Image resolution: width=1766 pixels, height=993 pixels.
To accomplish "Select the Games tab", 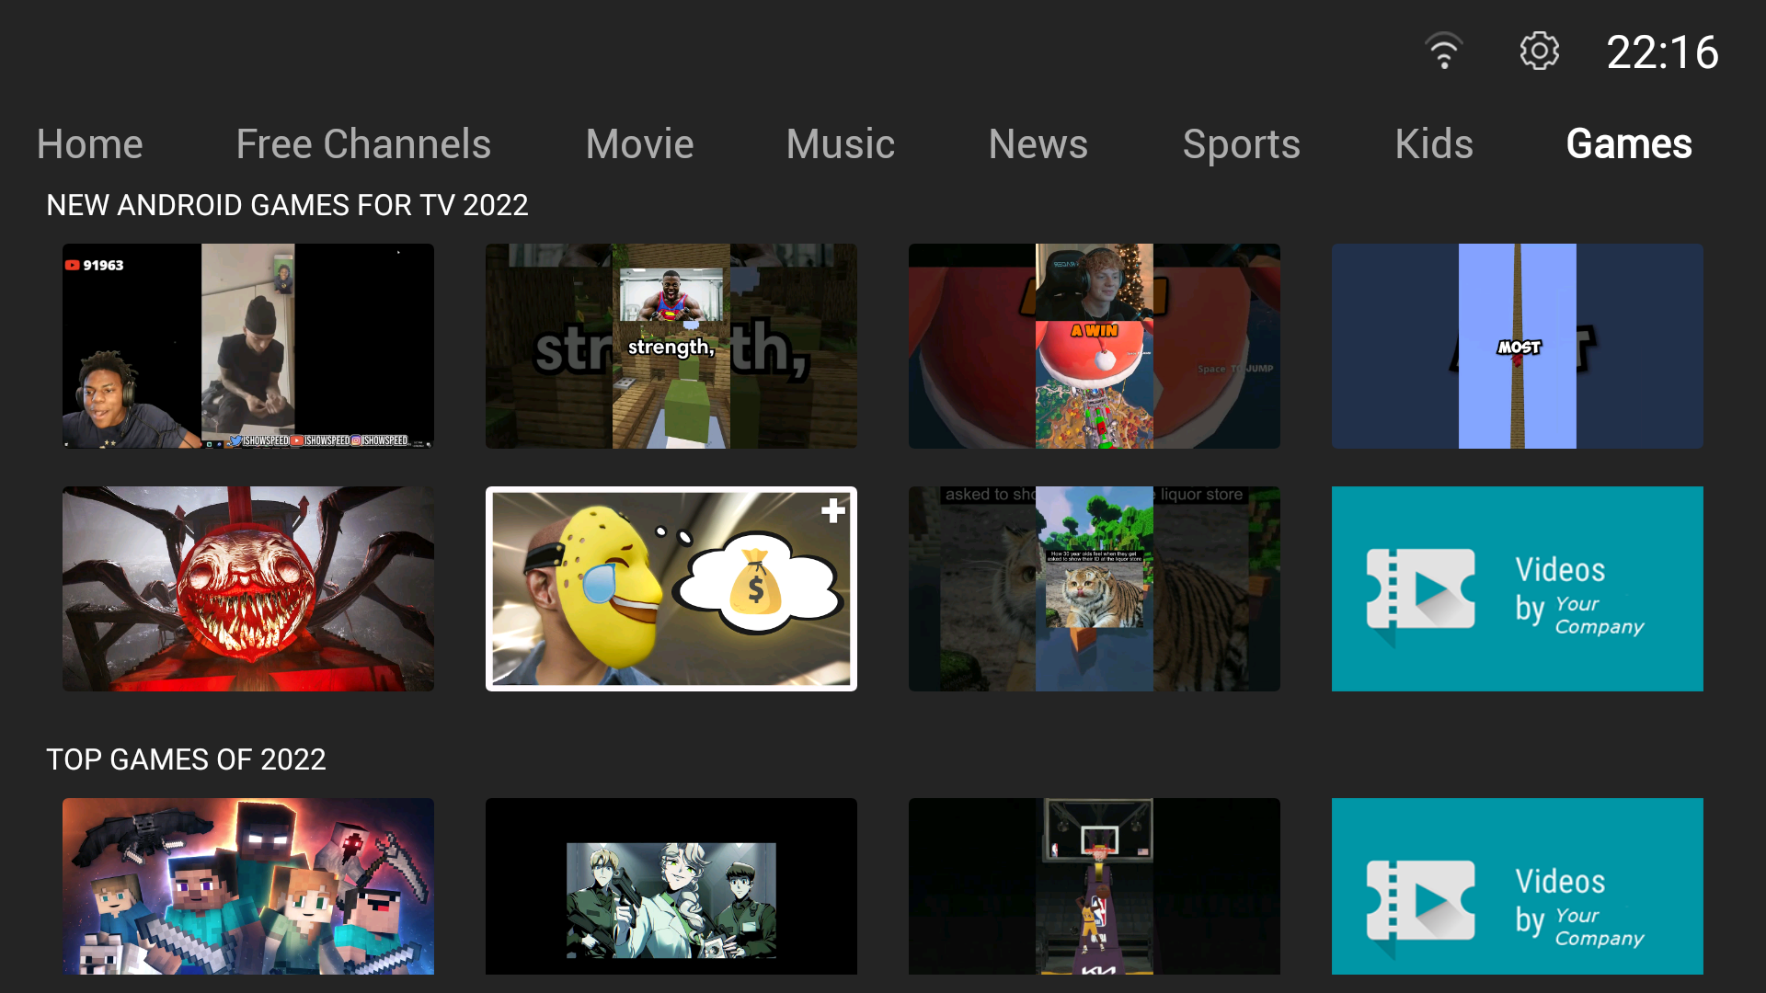I will tap(1628, 144).
